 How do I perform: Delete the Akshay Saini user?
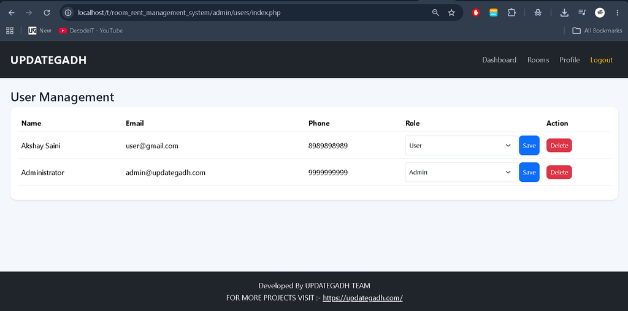pos(559,146)
